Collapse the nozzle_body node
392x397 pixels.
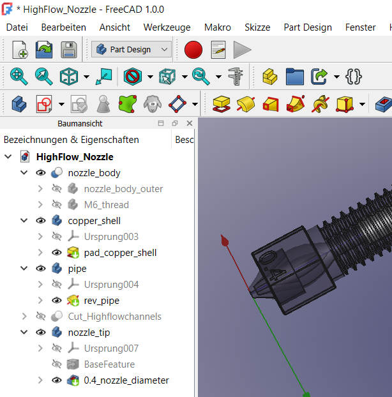click(x=24, y=173)
